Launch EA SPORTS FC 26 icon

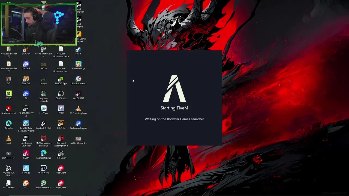[x=26, y=112]
